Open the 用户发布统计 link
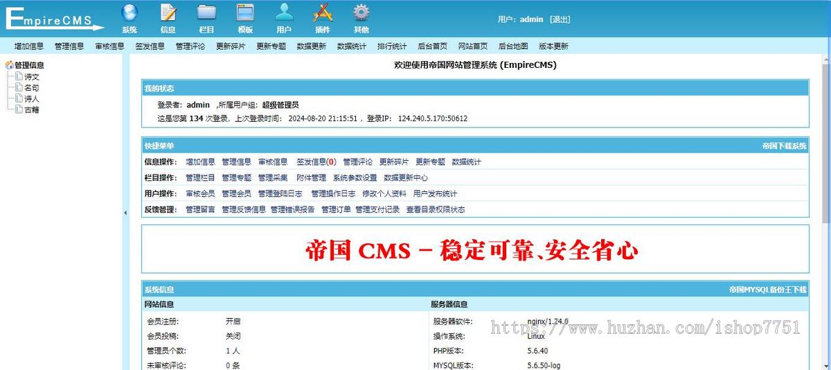 point(435,194)
